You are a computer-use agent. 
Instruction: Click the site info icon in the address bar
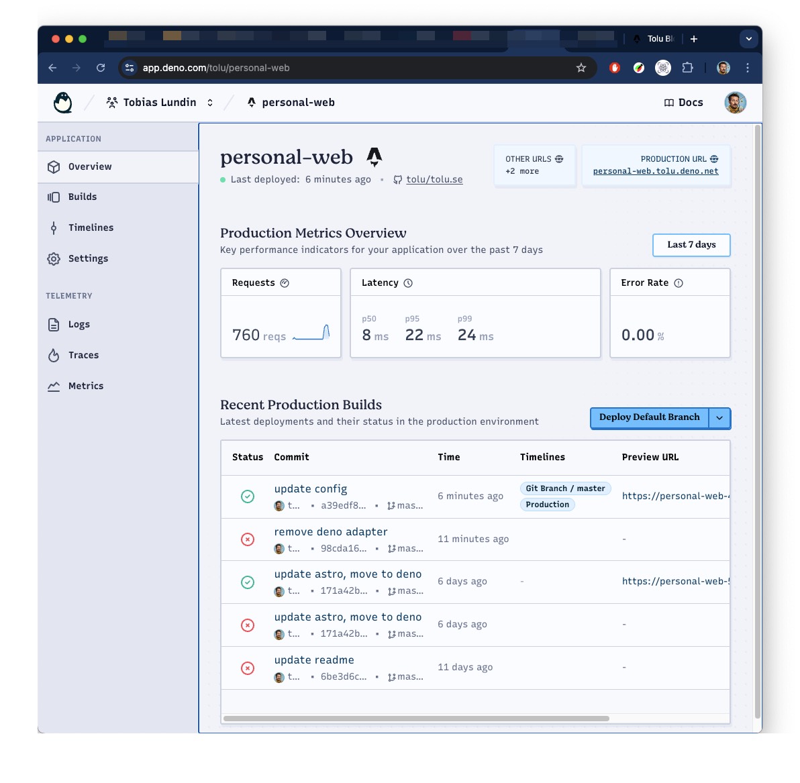[x=130, y=68]
